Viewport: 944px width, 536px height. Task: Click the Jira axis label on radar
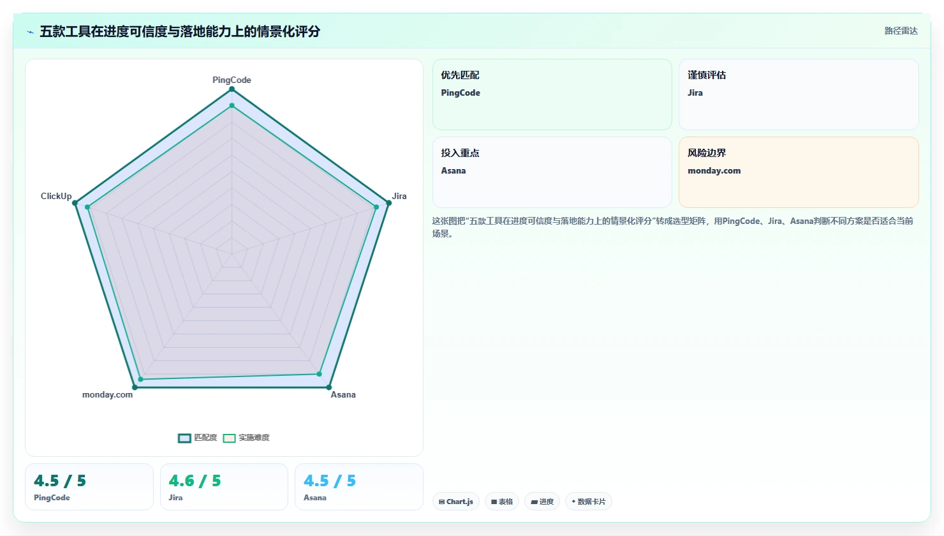pos(399,196)
